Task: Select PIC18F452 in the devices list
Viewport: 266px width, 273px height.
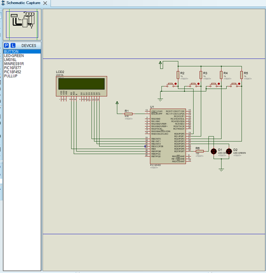Action: coord(12,72)
